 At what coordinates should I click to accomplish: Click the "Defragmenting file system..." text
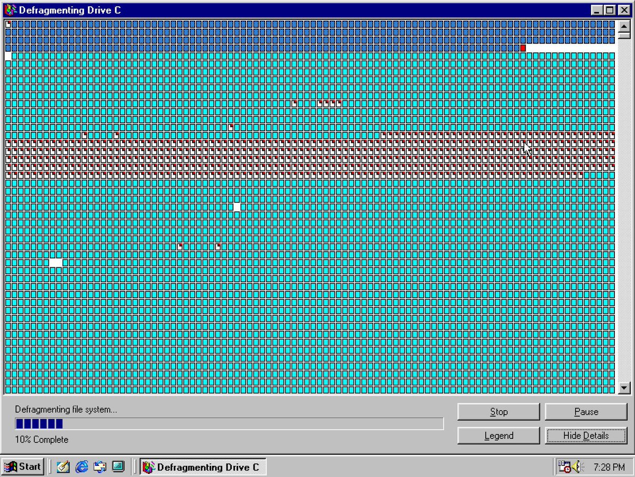tap(66, 409)
